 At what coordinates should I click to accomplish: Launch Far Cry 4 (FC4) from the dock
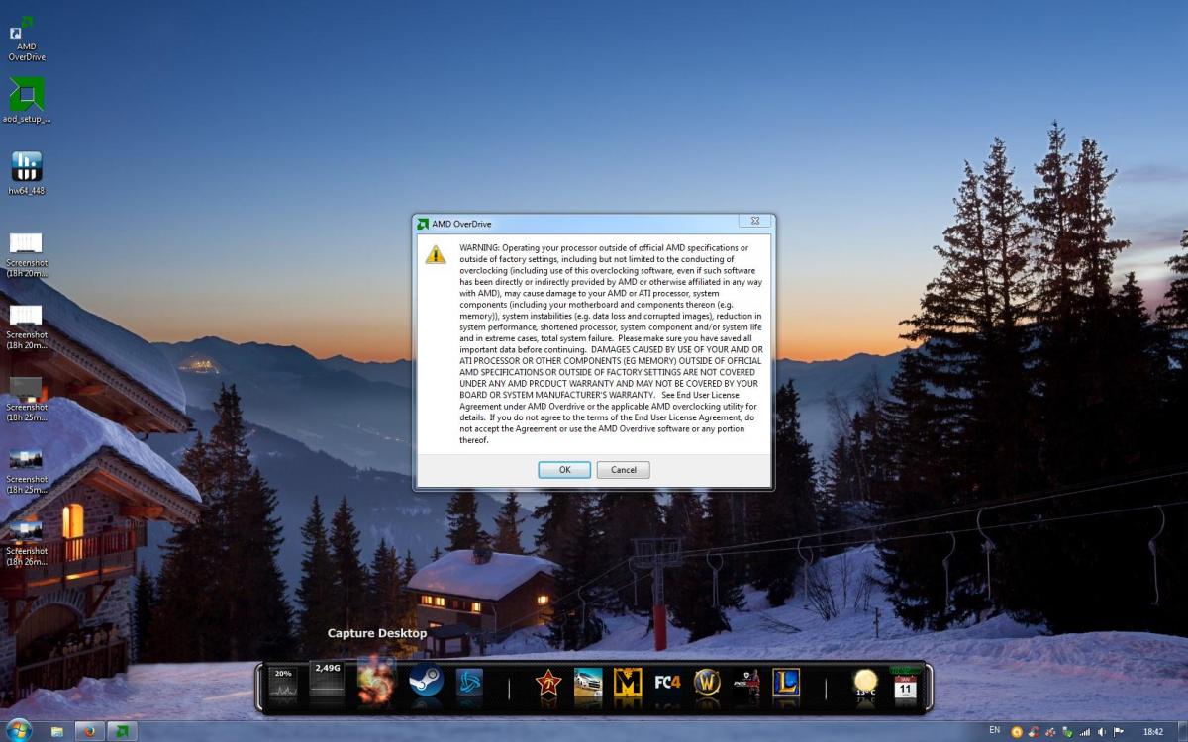[667, 684]
